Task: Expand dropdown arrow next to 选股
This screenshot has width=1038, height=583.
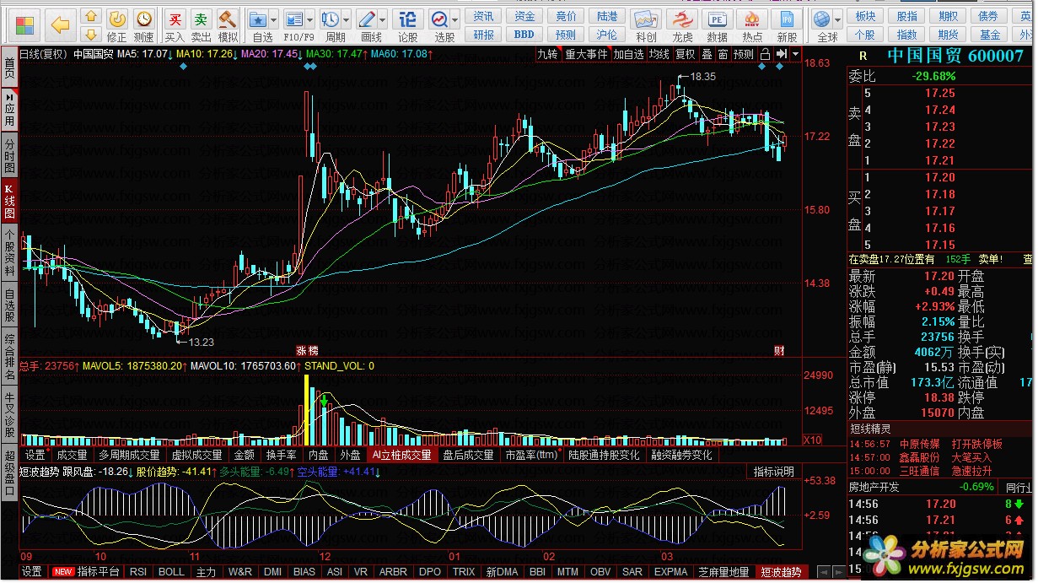Action: [454, 19]
